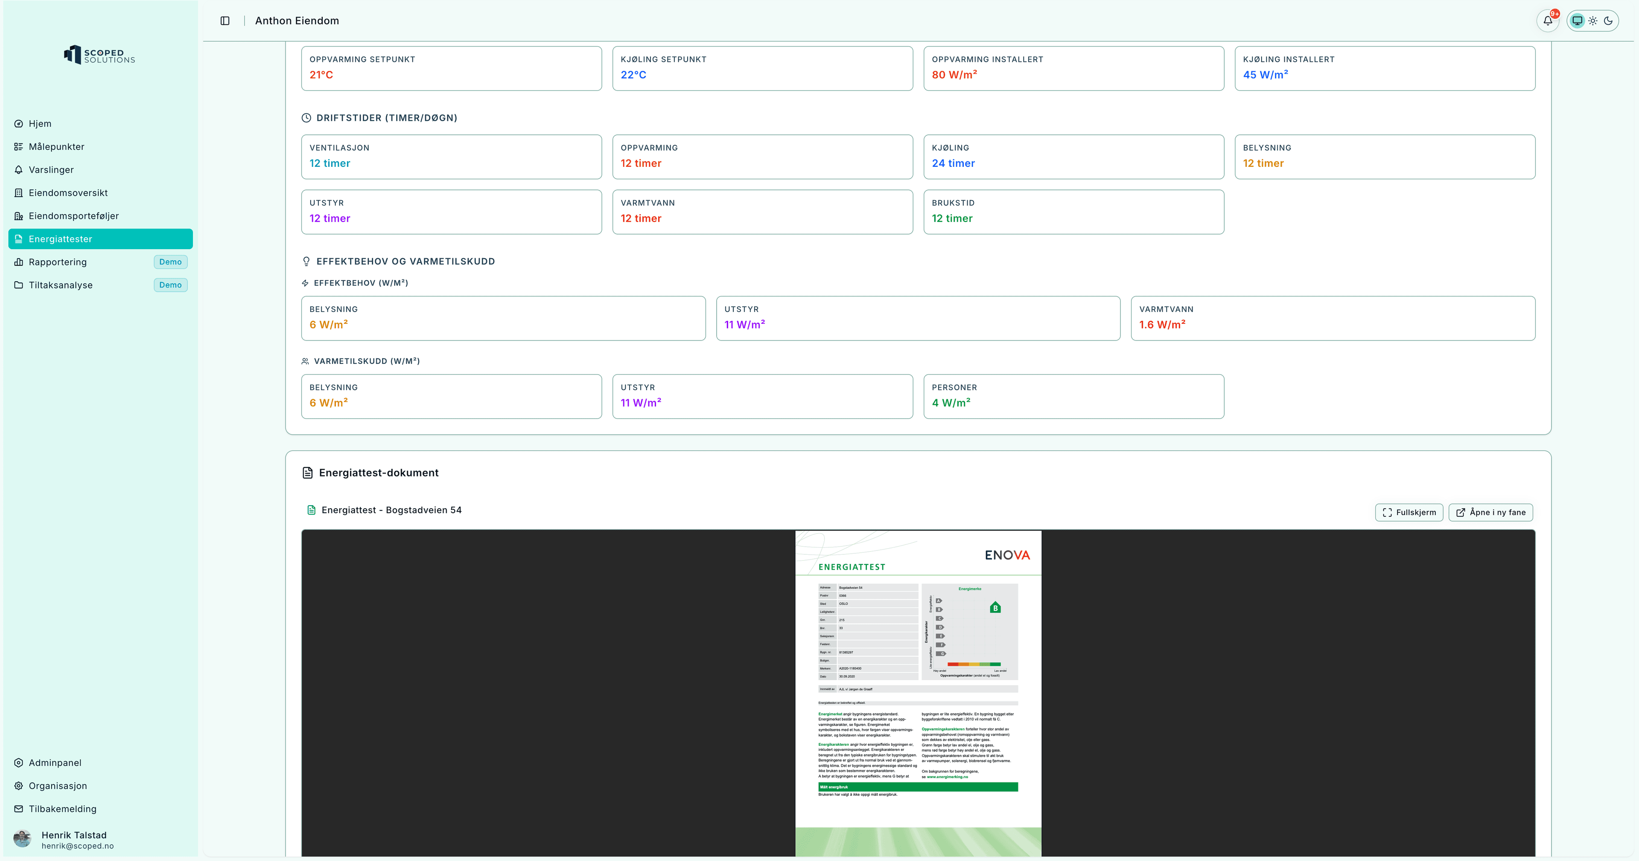Open Organisasjon settings
The image size is (1639, 861).
pos(57,786)
